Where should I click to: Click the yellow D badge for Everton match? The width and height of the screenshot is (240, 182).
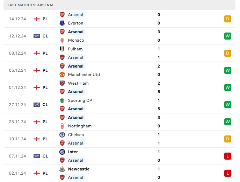(228, 19)
